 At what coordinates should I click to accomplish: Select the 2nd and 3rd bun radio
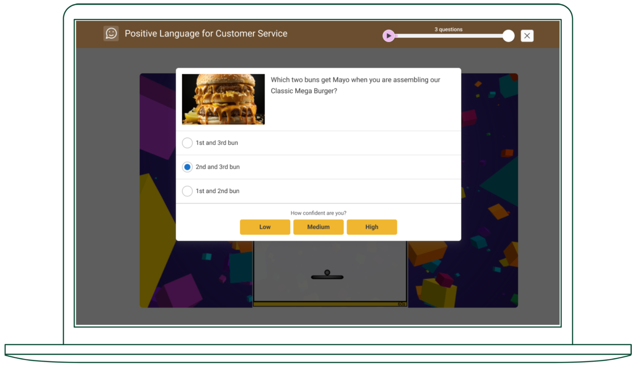click(x=187, y=167)
